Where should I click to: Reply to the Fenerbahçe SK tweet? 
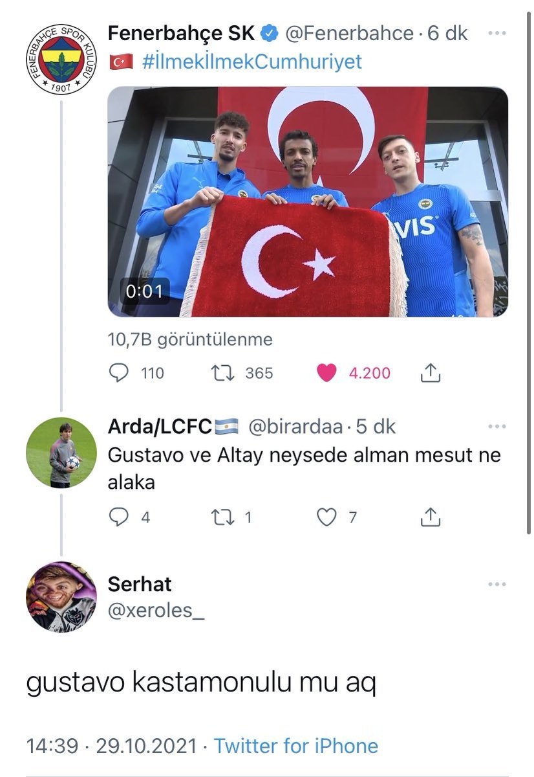119,373
